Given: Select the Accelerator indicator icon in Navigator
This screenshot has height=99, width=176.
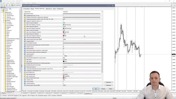Looking at the screenshot, I should point(5,24).
